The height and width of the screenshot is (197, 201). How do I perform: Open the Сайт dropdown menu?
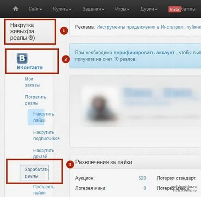[x=35, y=9]
